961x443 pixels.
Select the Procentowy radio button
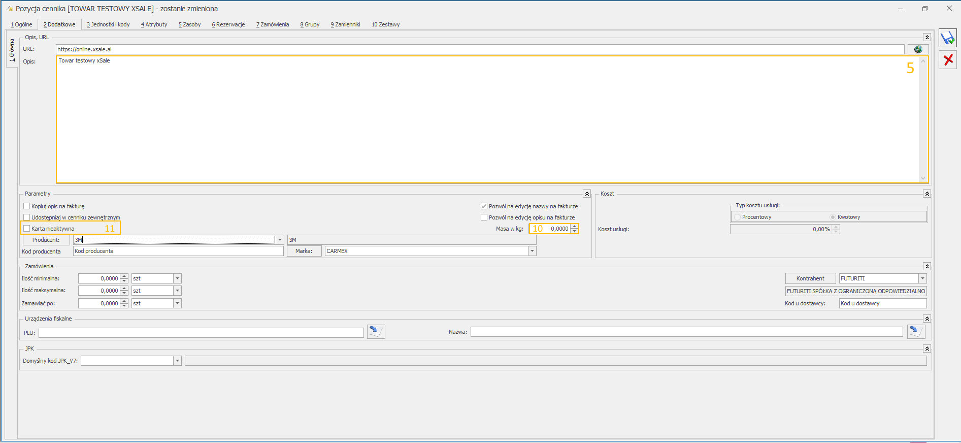pyautogui.click(x=737, y=217)
